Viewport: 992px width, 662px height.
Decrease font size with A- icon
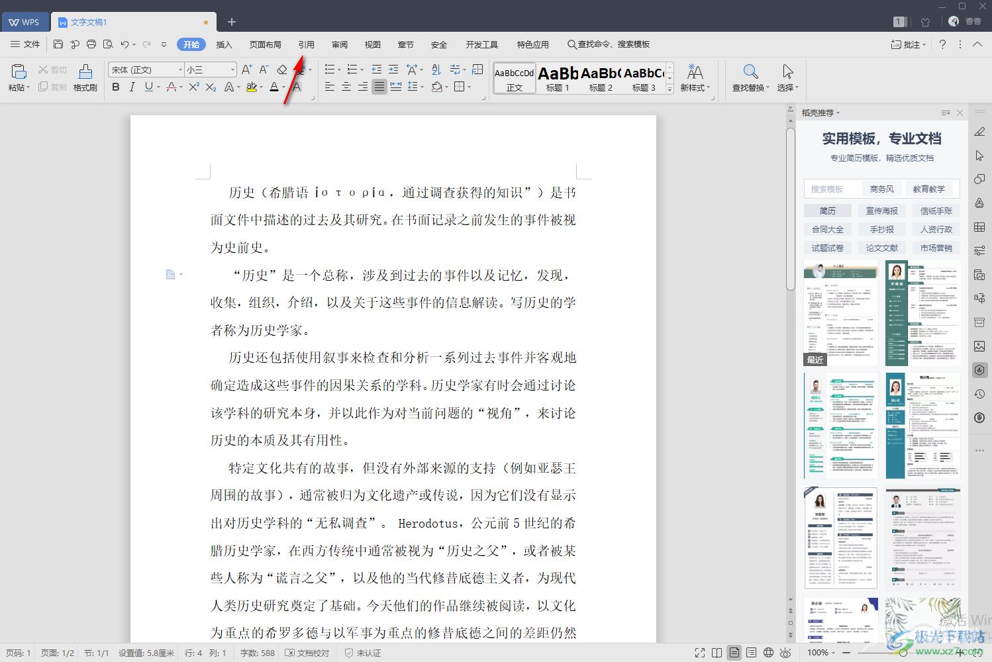tap(264, 70)
